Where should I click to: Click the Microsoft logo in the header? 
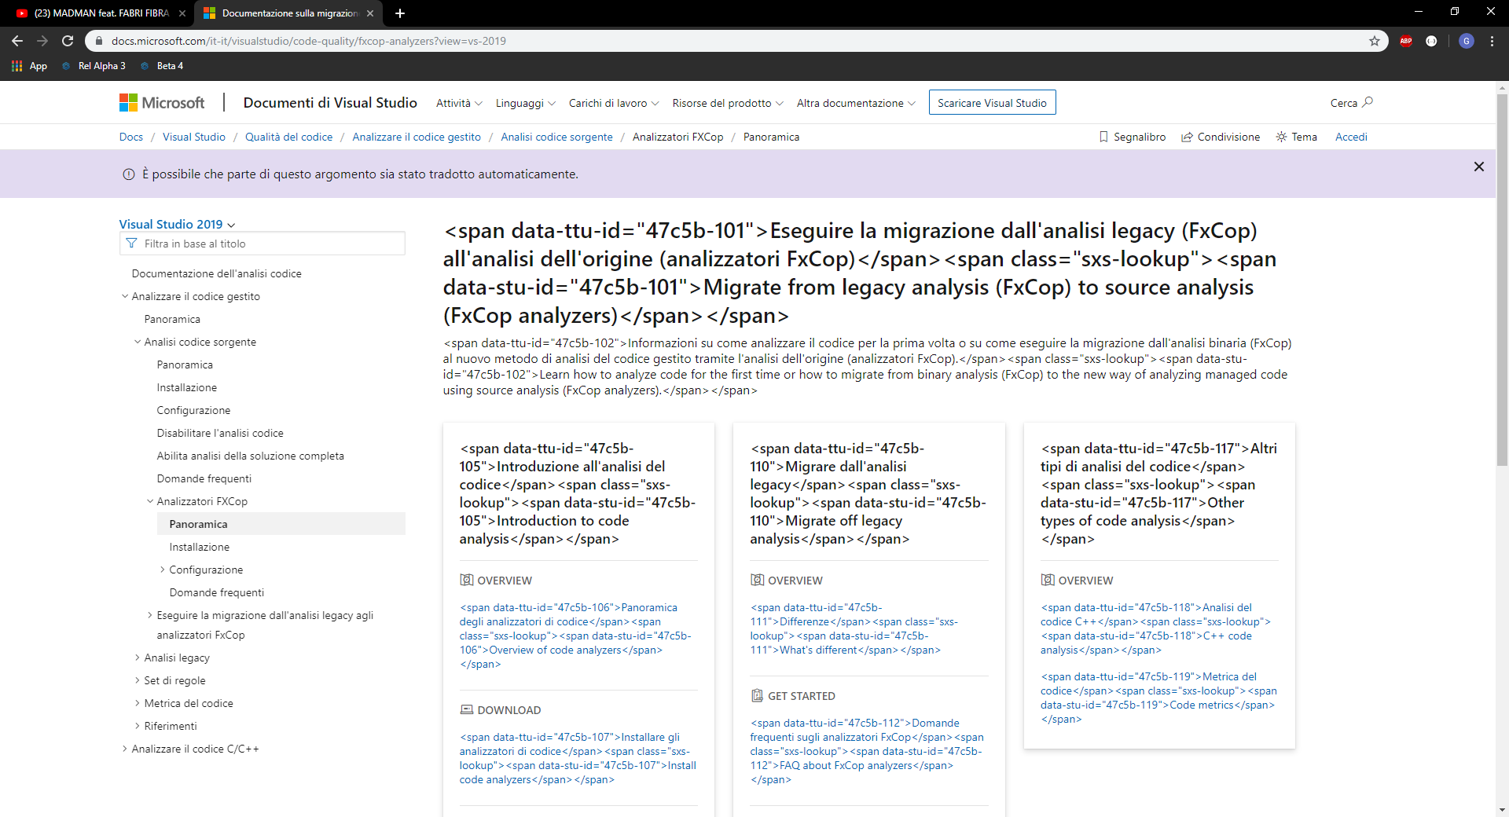pyautogui.click(x=161, y=102)
